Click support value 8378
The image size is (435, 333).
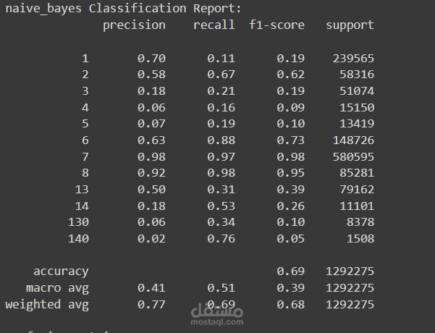point(360,222)
